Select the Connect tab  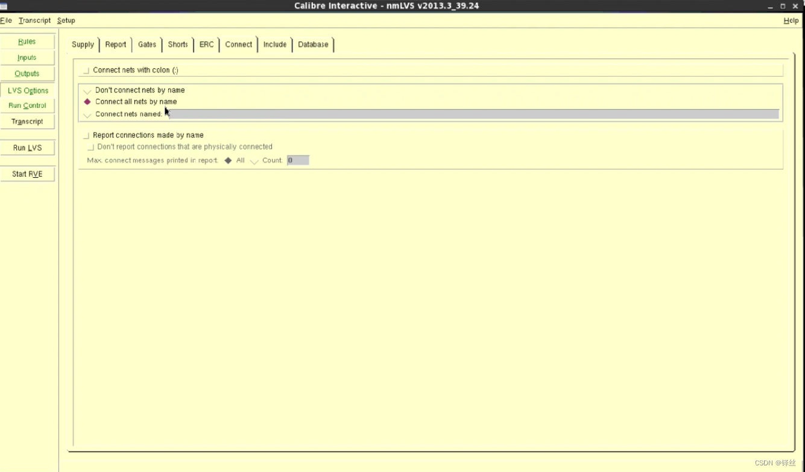pos(239,45)
